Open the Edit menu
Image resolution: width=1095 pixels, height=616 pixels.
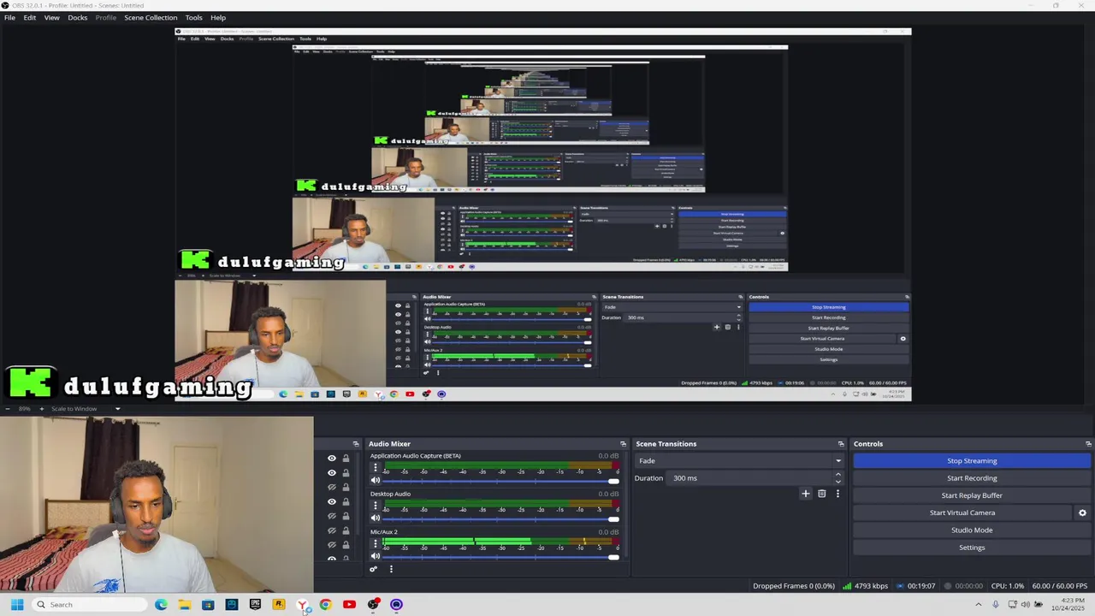(30, 17)
